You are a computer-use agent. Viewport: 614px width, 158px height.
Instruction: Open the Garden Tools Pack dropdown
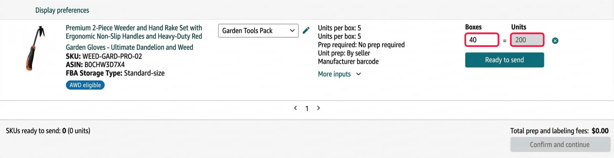[x=258, y=31]
